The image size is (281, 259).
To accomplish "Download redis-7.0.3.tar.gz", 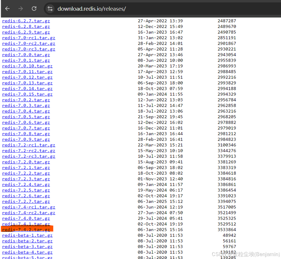I will pyautogui.click(x=26, y=106).
